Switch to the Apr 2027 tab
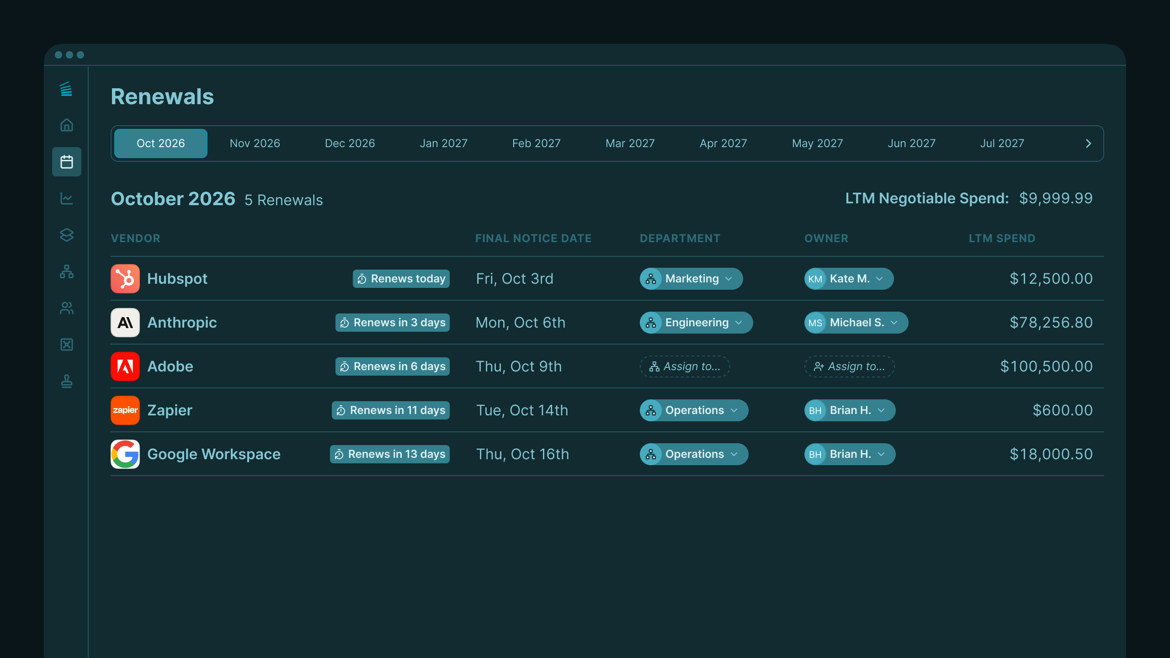 click(723, 143)
